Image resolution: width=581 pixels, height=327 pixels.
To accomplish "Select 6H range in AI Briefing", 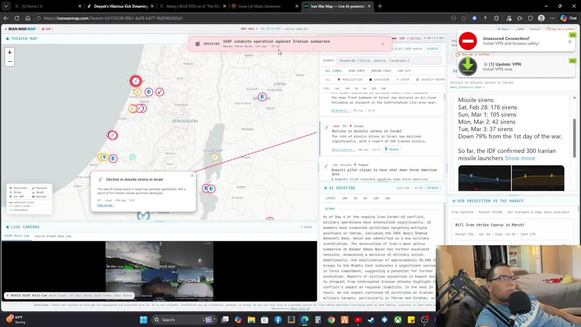I will coord(365,198).
